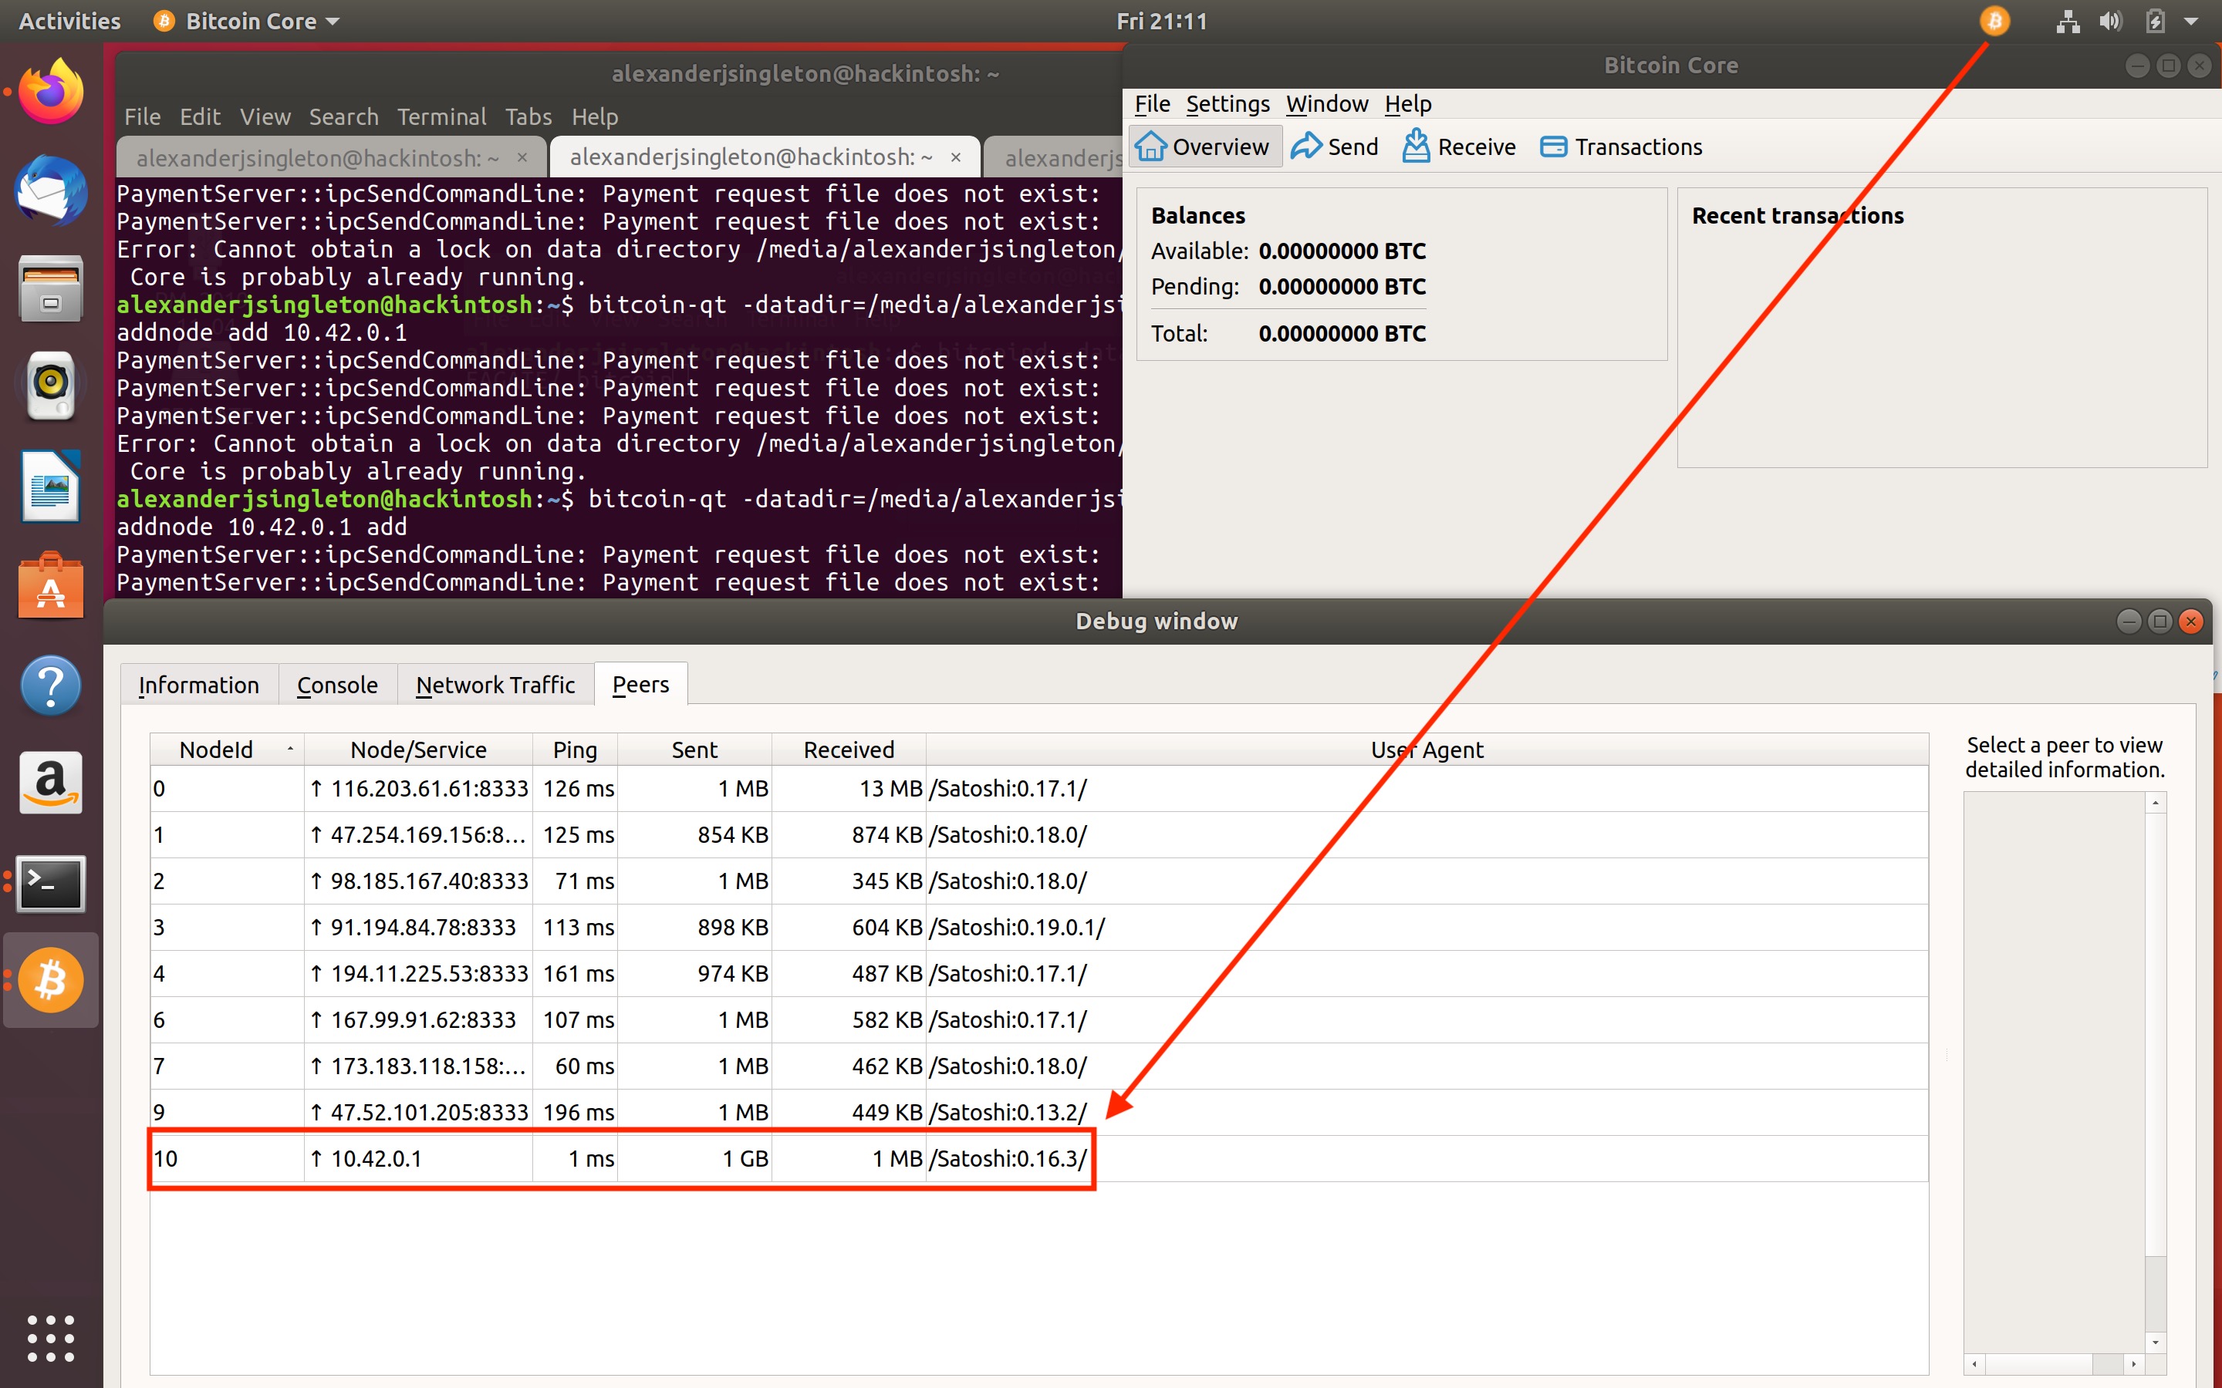Screen dimensions: 2222x1388
Task: Open the terminal View menu
Action: (x=265, y=116)
